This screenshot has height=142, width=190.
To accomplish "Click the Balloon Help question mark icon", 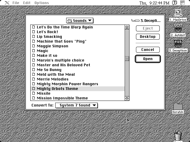I will pyautogui.click(x=175, y=3).
